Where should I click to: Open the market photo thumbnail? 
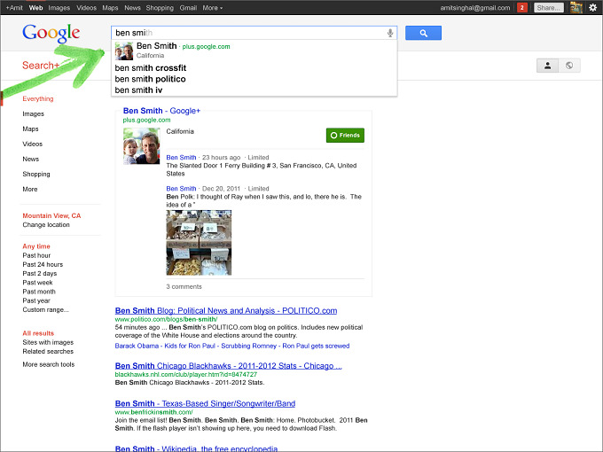(x=199, y=243)
